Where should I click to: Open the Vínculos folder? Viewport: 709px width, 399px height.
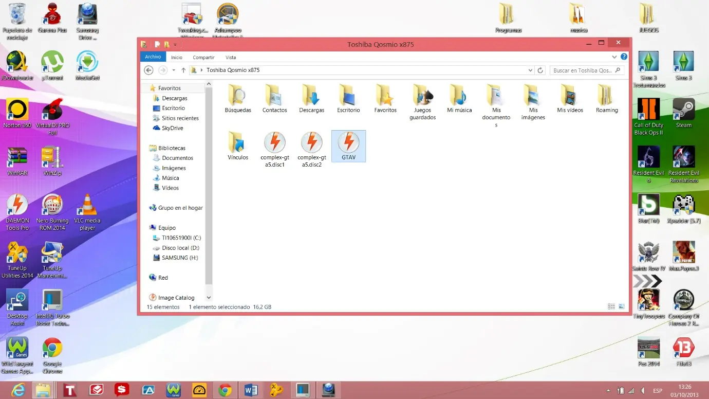[238, 146]
